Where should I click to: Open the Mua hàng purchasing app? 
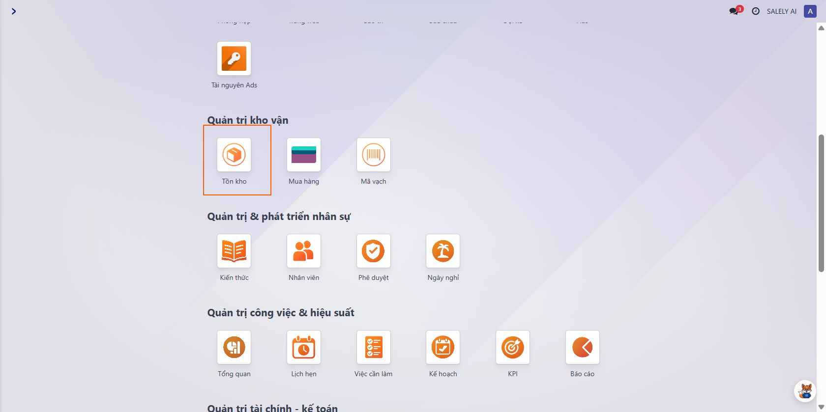304,155
